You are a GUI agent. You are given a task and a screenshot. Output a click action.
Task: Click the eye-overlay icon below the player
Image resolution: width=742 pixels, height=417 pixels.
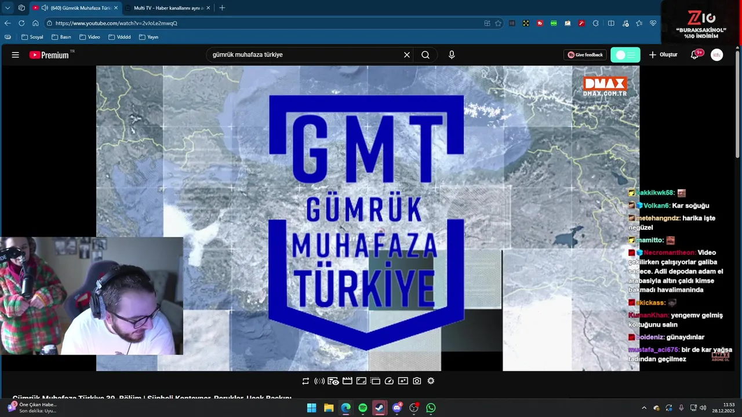pos(333,381)
